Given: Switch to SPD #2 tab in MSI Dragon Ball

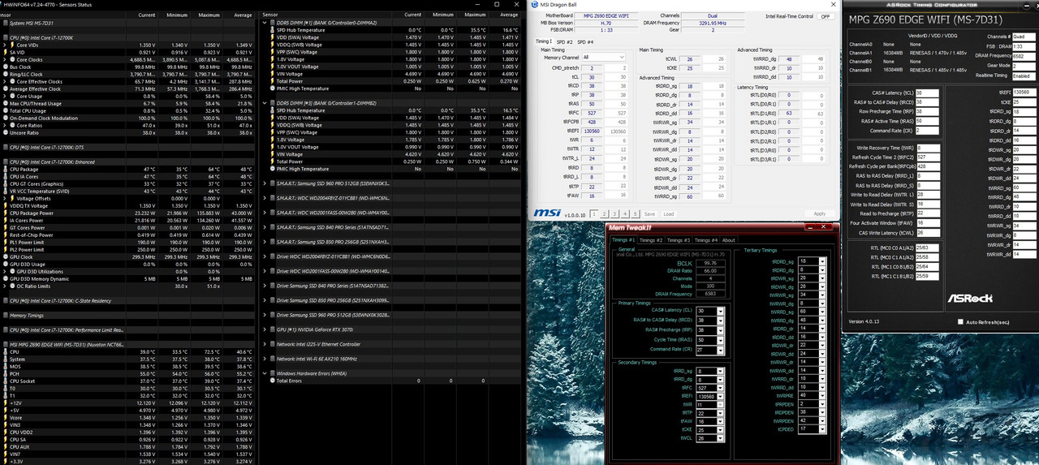Looking at the screenshot, I should pyautogui.click(x=564, y=41).
